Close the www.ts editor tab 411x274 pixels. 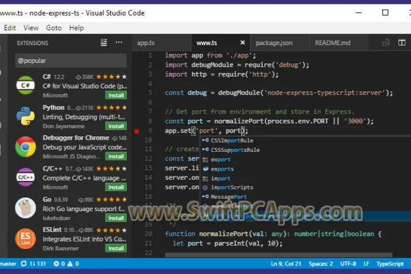(243, 42)
